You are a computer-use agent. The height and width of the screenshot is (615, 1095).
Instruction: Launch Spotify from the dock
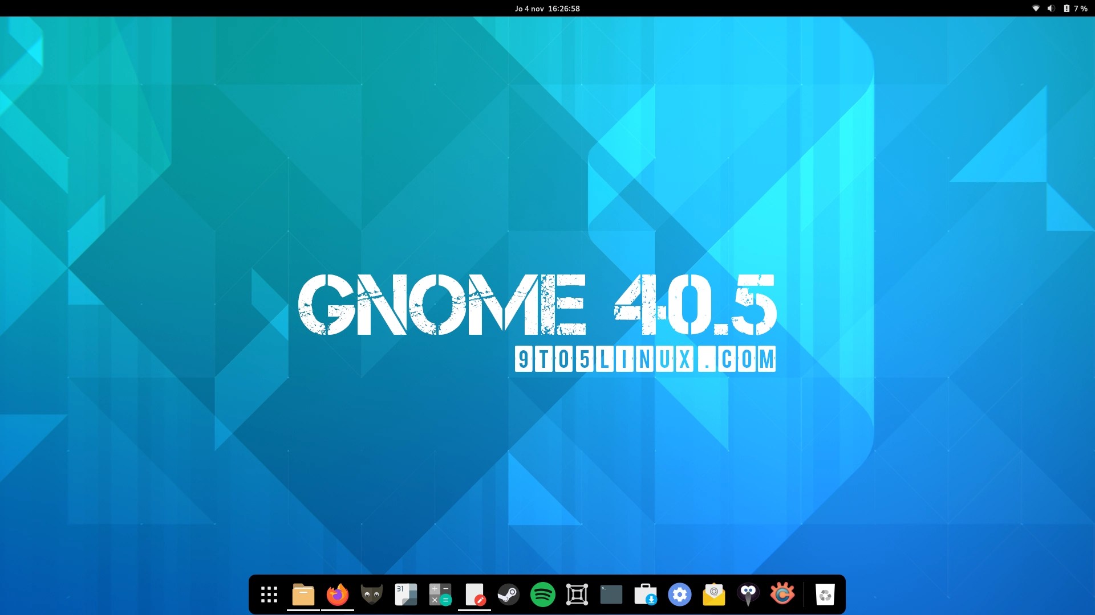tap(543, 594)
